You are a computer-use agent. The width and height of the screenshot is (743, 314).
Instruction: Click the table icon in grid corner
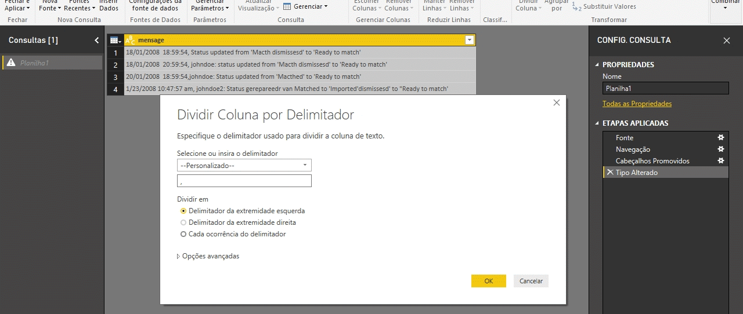coord(115,40)
